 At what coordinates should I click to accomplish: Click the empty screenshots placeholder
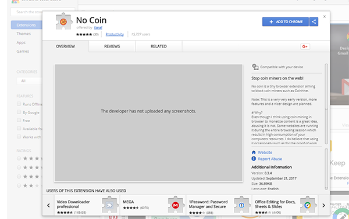pos(148,123)
